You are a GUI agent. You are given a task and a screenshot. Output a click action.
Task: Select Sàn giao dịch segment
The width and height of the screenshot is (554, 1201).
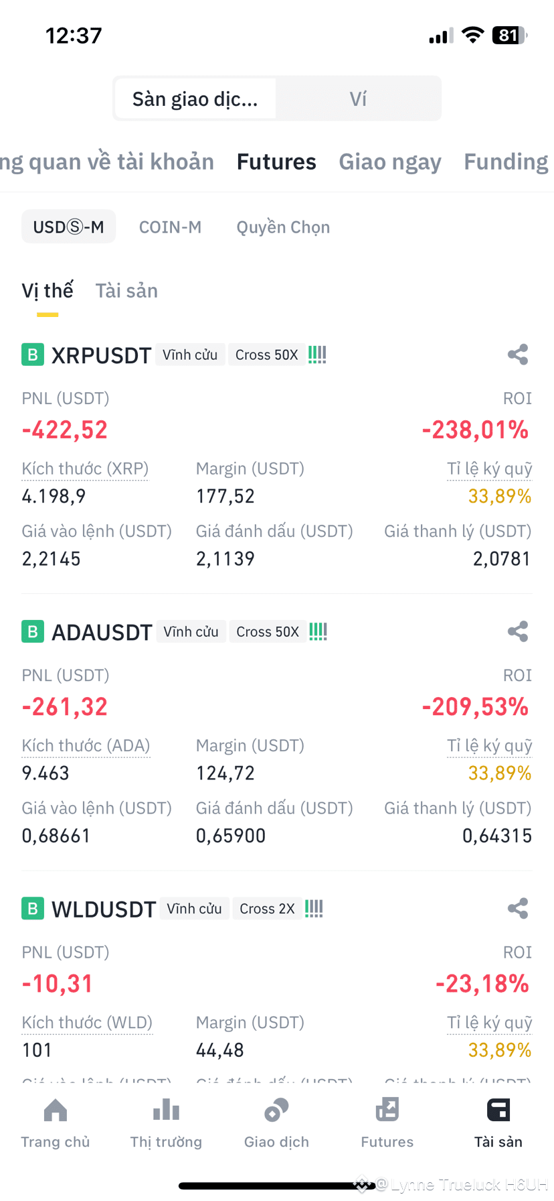click(195, 99)
